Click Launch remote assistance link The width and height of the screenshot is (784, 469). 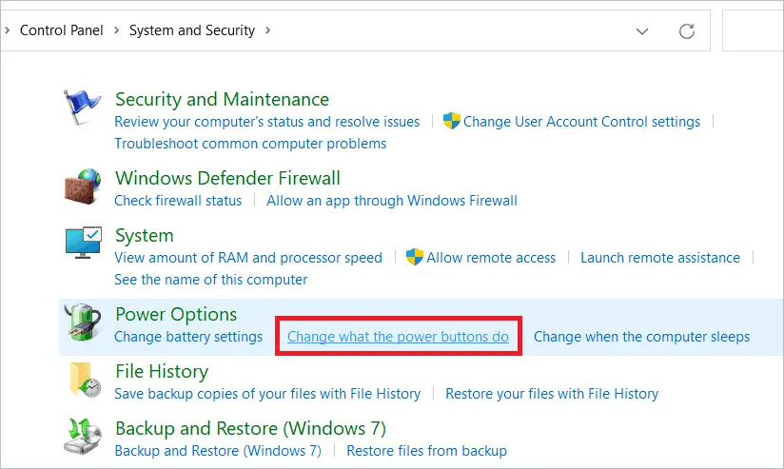click(660, 258)
